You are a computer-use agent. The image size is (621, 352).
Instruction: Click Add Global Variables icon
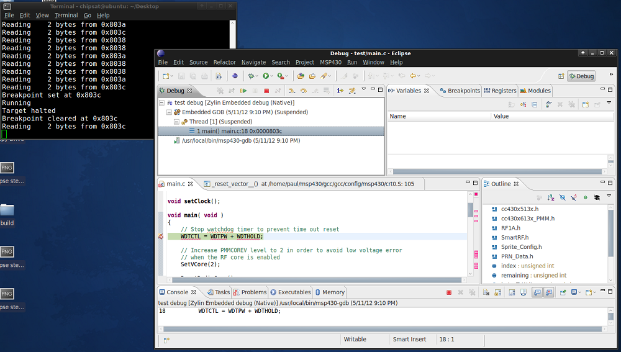click(548, 104)
